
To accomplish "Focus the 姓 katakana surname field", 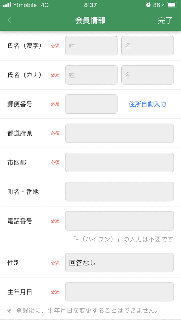I will point(91,75).
